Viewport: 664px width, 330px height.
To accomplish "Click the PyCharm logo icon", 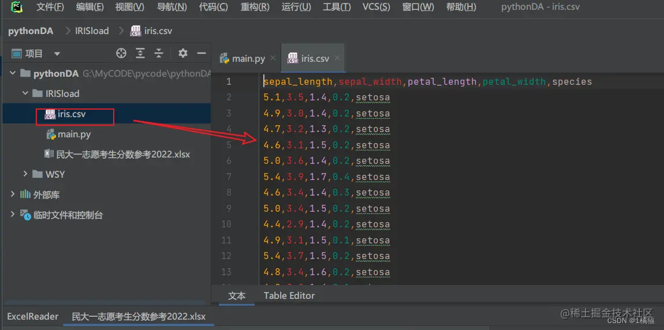I will pos(17,7).
